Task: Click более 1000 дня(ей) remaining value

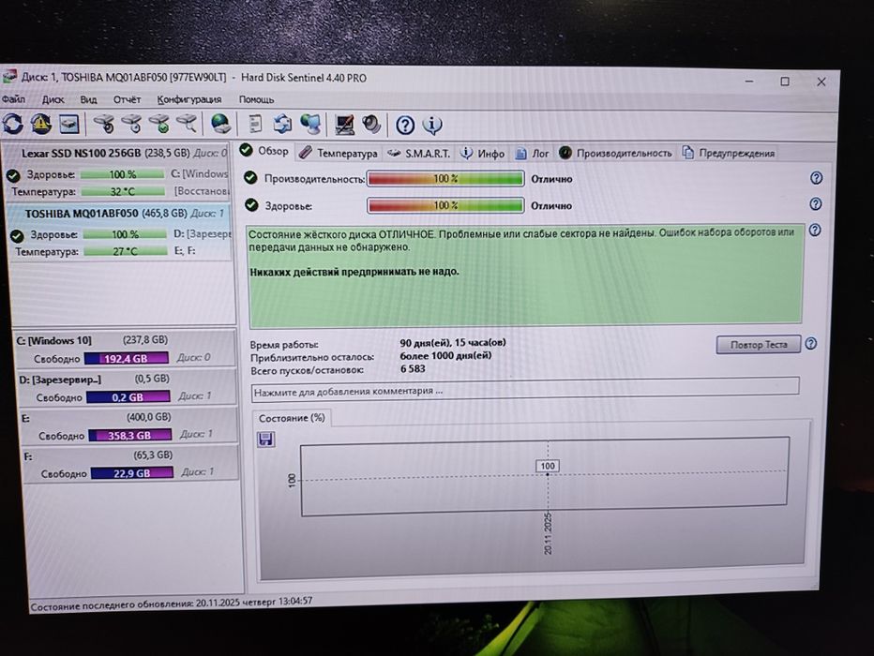Action: click(x=446, y=355)
